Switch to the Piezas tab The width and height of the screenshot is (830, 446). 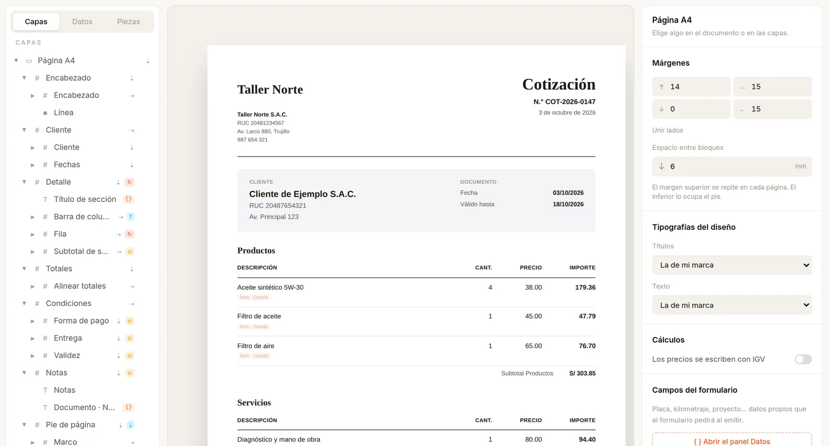(x=128, y=22)
